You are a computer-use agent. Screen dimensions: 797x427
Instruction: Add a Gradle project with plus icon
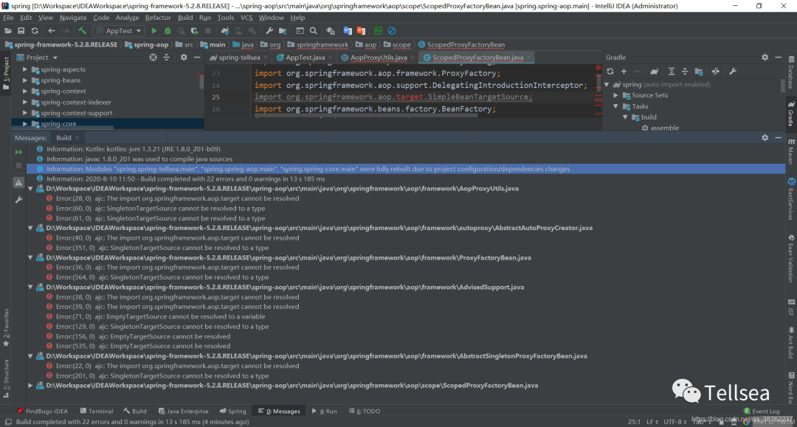point(624,72)
